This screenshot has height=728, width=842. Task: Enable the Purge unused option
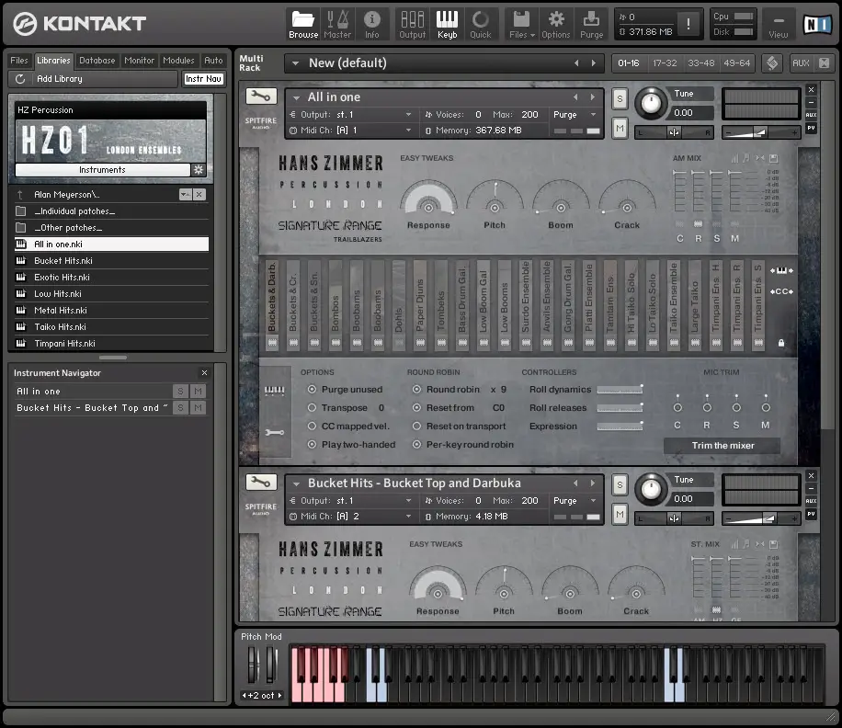pyautogui.click(x=313, y=390)
